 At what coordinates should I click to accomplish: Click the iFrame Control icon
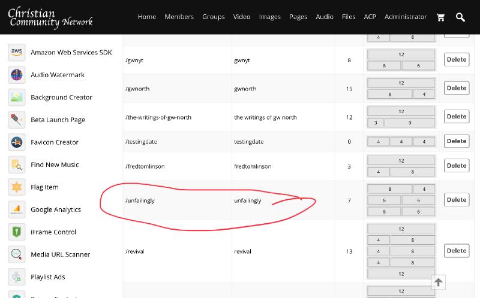17,232
